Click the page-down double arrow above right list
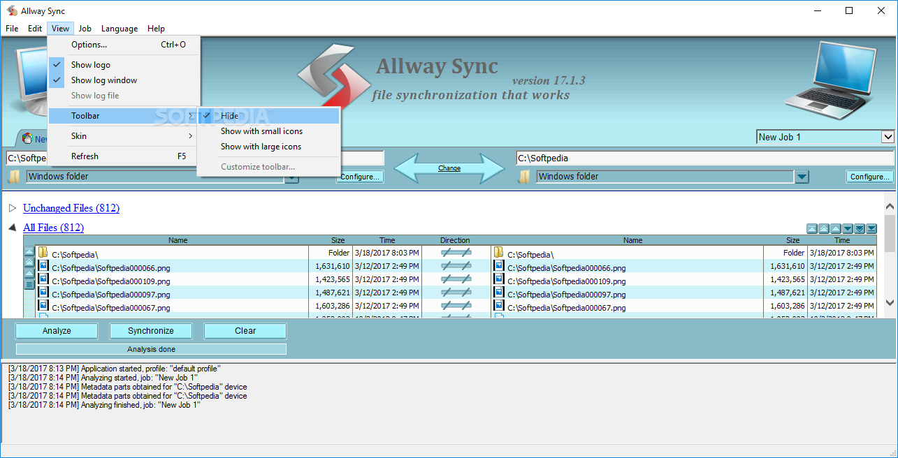898x458 pixels. (x=859, y=228)
